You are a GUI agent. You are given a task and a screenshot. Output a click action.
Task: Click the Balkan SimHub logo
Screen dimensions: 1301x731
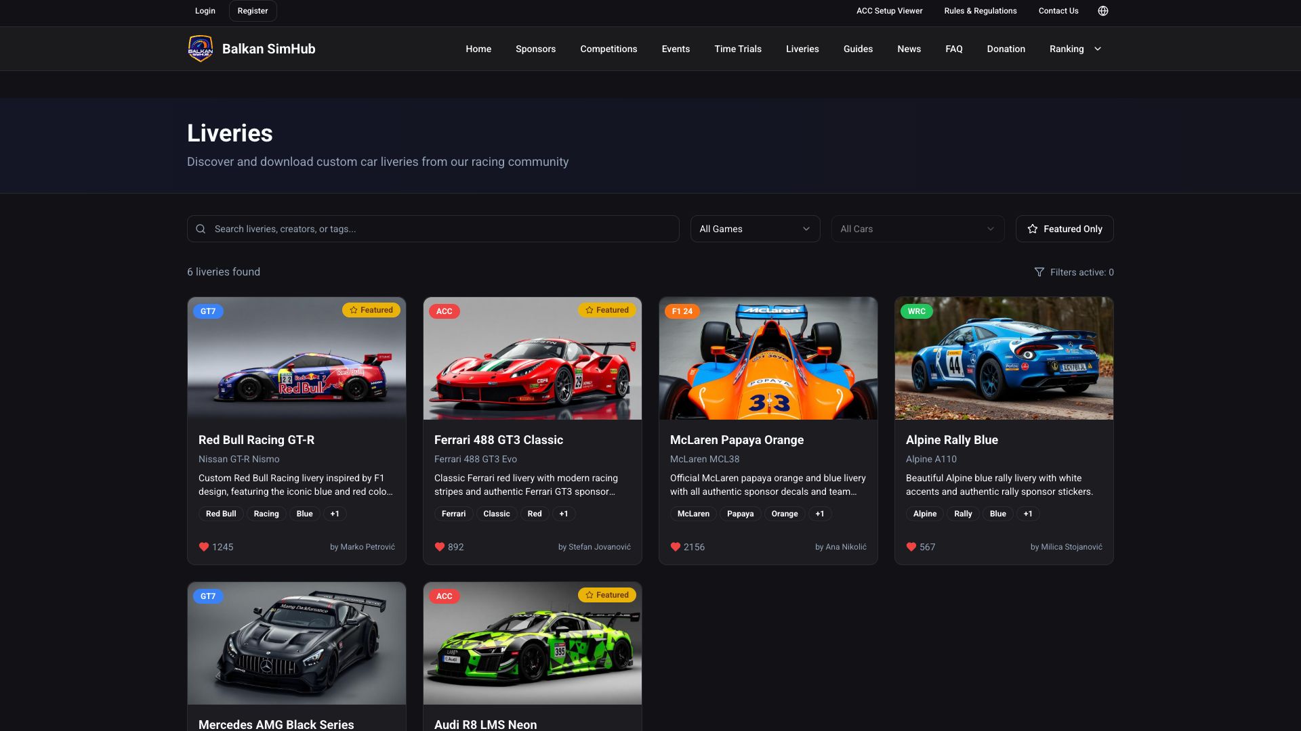tap(201, 49)
